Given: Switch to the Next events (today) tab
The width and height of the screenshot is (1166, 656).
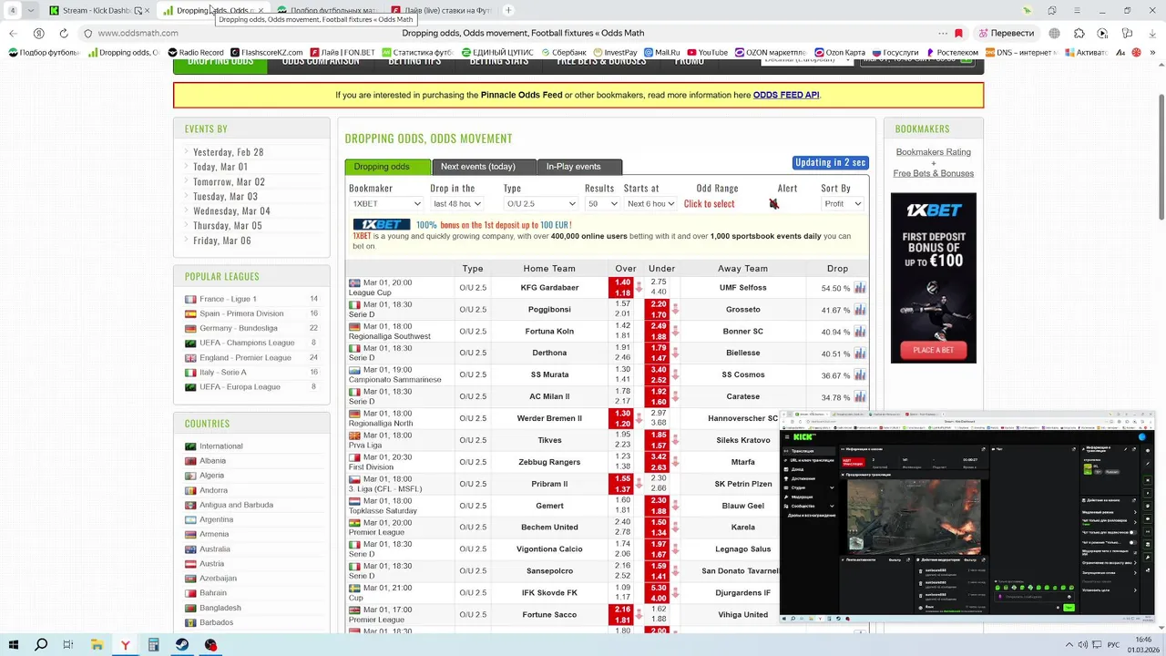Looking at the screenshot, I should [485, 167].
